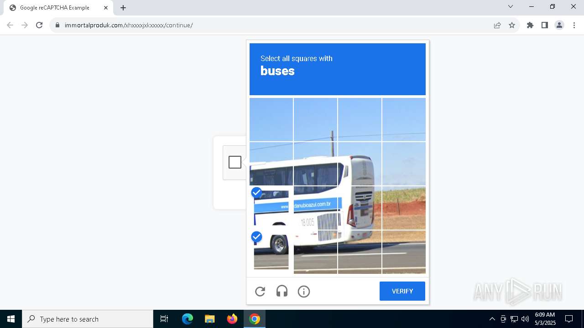The width and height of the screenshot is (584, 328).
Task: Tick the reCAPTCHA checkbox behind the challenge
Action: coord(235,162)
